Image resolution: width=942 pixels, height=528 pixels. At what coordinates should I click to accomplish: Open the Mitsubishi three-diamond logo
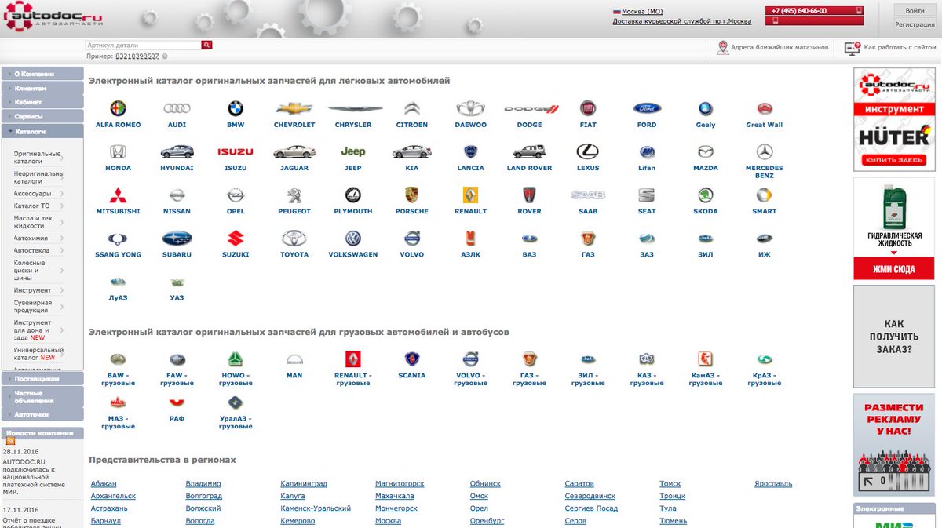pyautogui.click(x=118, y=195)
